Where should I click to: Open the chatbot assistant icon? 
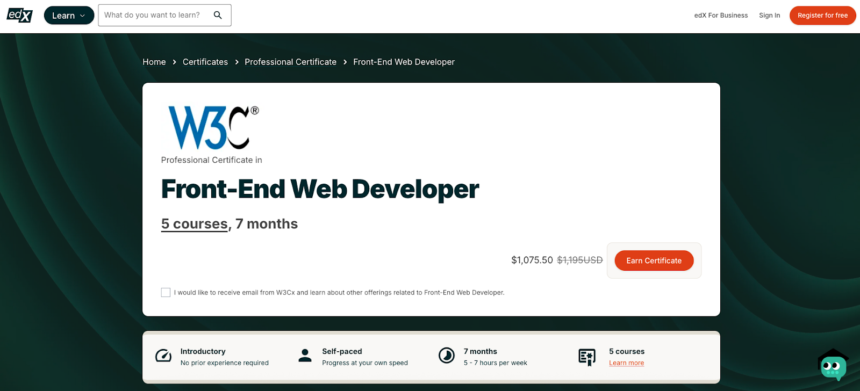tap(833, 365)
